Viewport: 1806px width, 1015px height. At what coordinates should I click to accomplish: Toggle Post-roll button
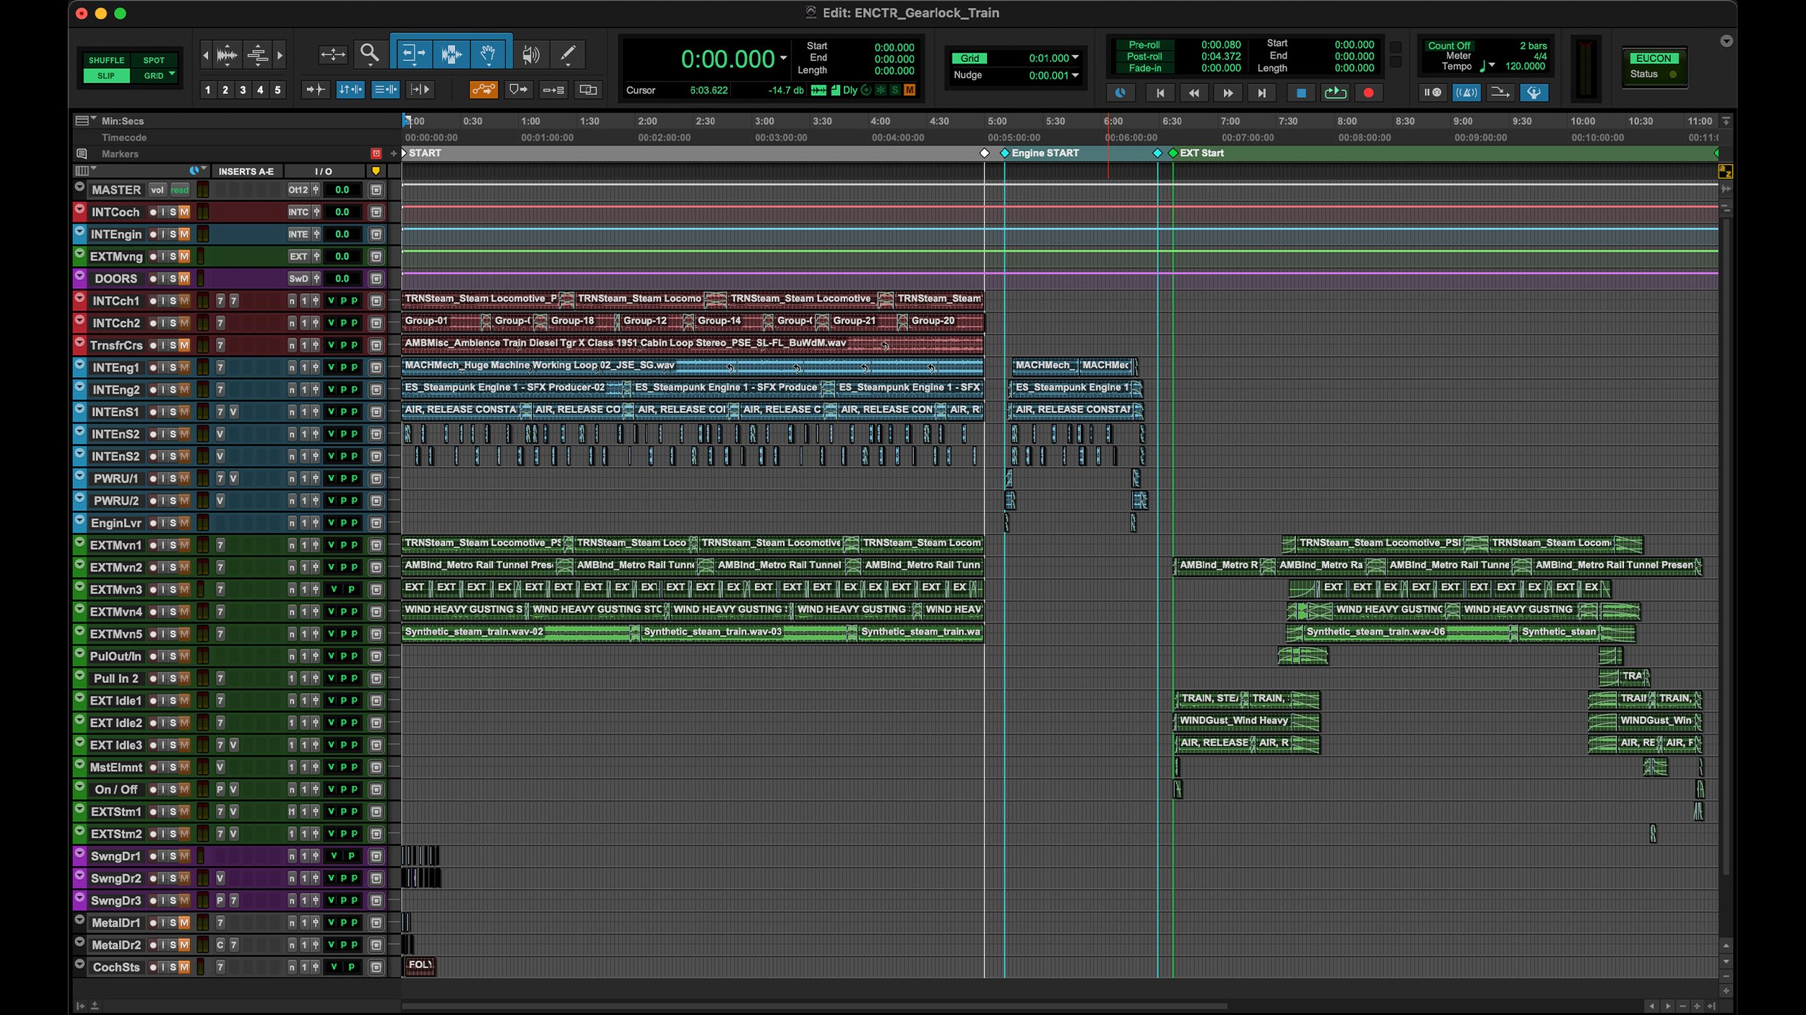pos(1144,56)
